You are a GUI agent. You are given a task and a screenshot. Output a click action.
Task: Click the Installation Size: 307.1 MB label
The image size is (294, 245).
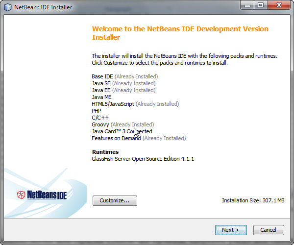(253, 200)
